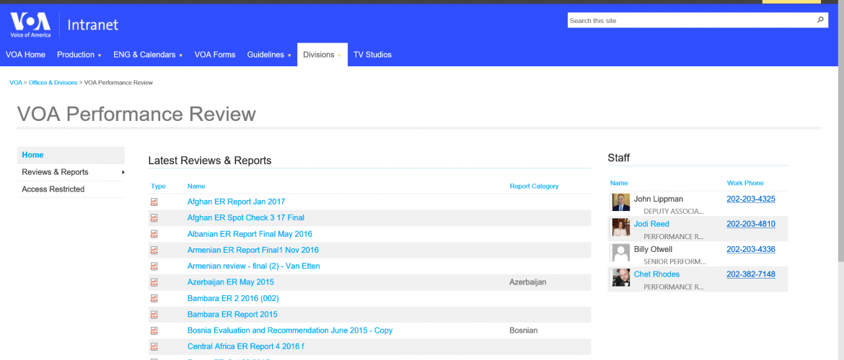Click the Staff section heading

coord(618,158)
